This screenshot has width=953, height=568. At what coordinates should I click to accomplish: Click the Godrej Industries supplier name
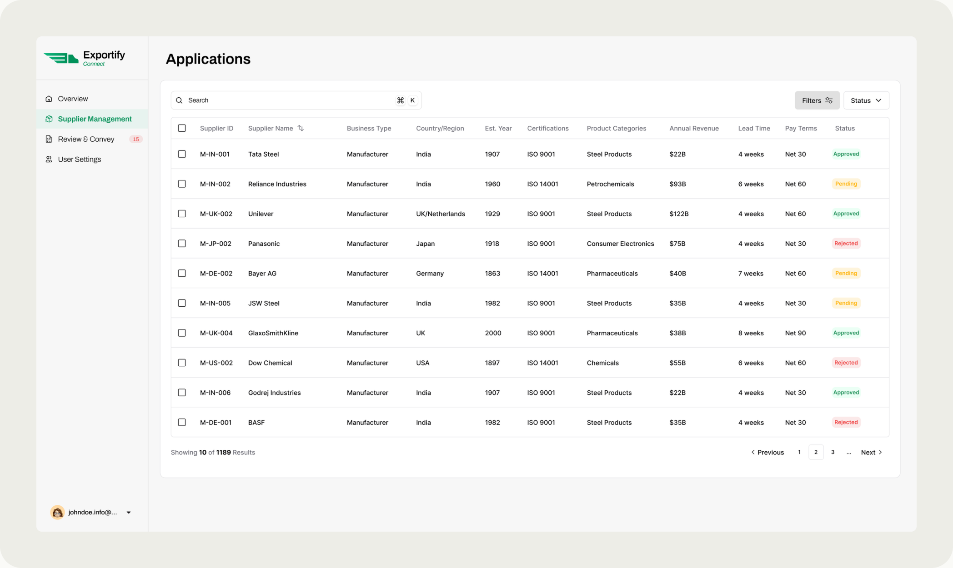[274, 393]
